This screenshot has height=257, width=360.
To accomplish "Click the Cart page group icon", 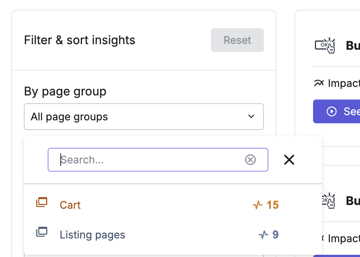I will (x=42, y=202).
